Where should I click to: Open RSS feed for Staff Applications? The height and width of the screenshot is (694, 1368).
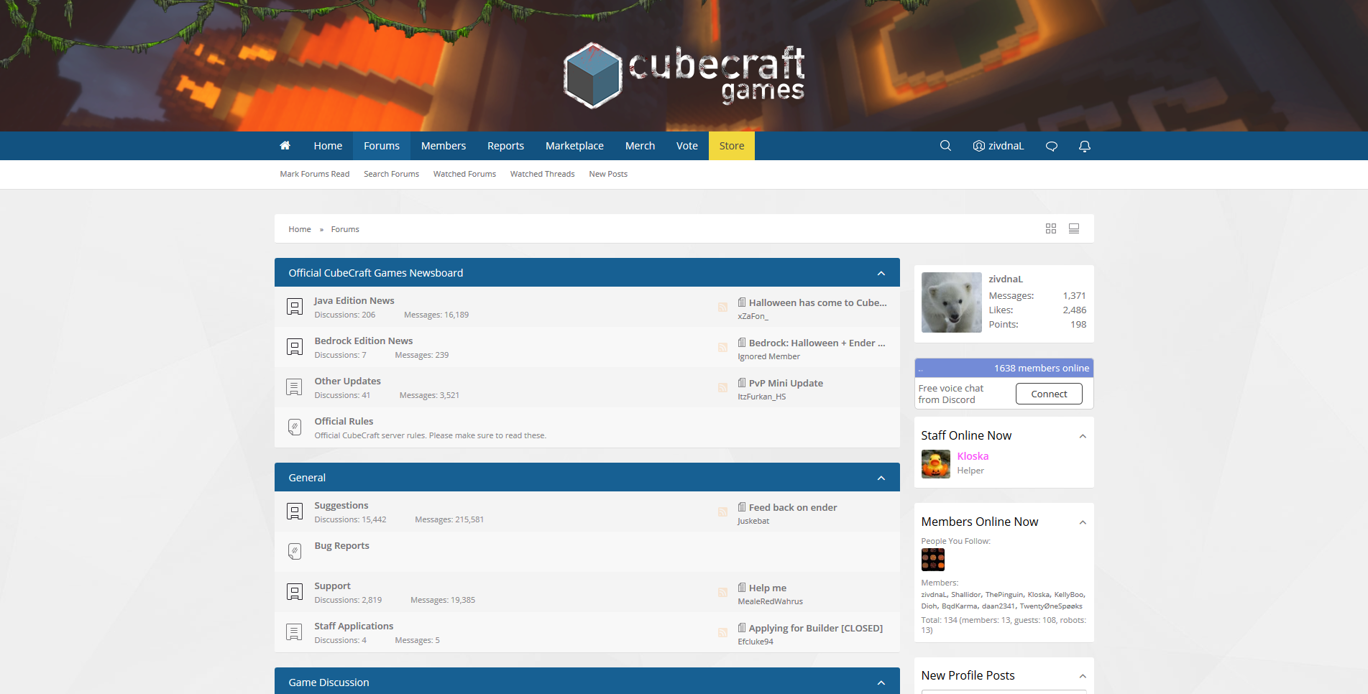[722, 633]
